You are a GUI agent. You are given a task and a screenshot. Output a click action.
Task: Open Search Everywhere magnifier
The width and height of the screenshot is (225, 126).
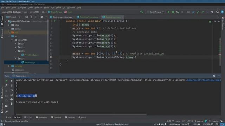pos(218,12)
